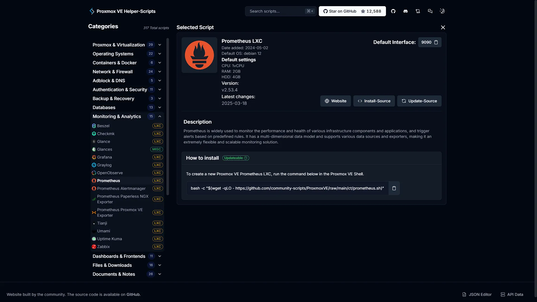This screenshot has height=302, width=537.
Task: Select the Glances MISC script
Action: click(x=127, y=149)
